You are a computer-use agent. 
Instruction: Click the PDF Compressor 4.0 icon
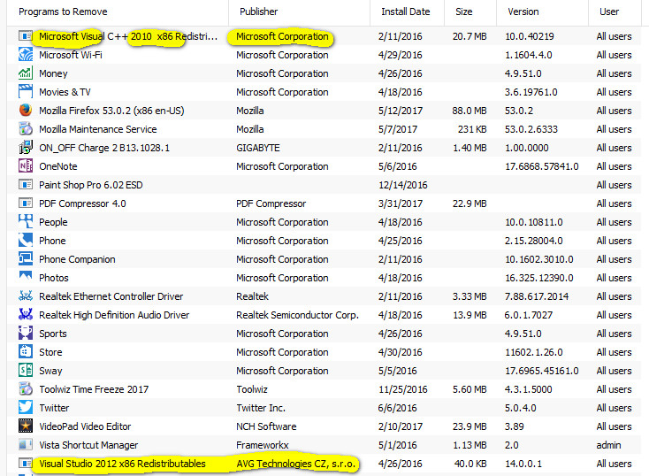pyautogui.click(x=26, y=203)
